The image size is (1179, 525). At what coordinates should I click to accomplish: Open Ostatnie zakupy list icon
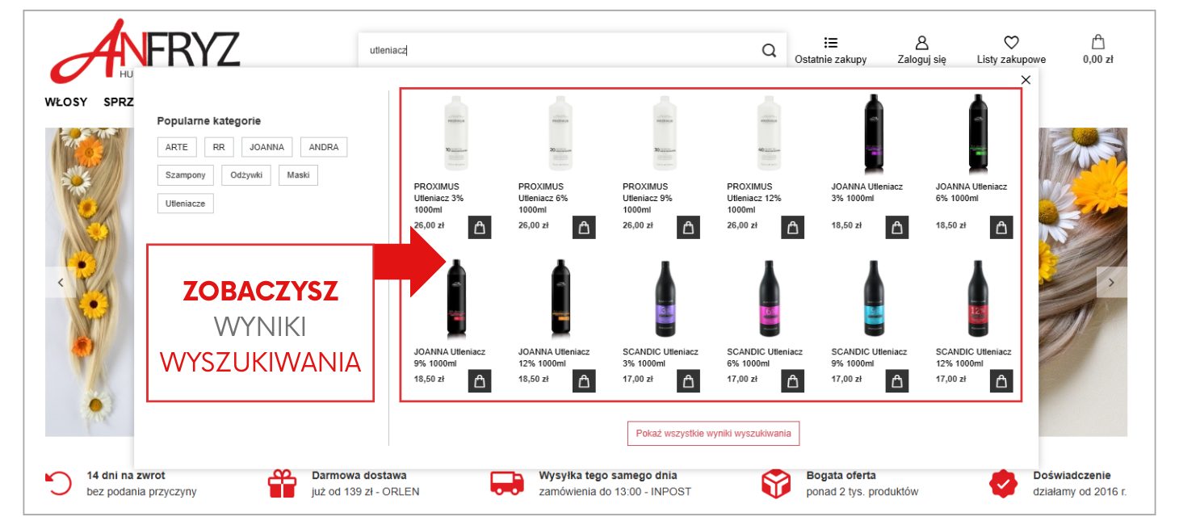click(x=831, y=42)
